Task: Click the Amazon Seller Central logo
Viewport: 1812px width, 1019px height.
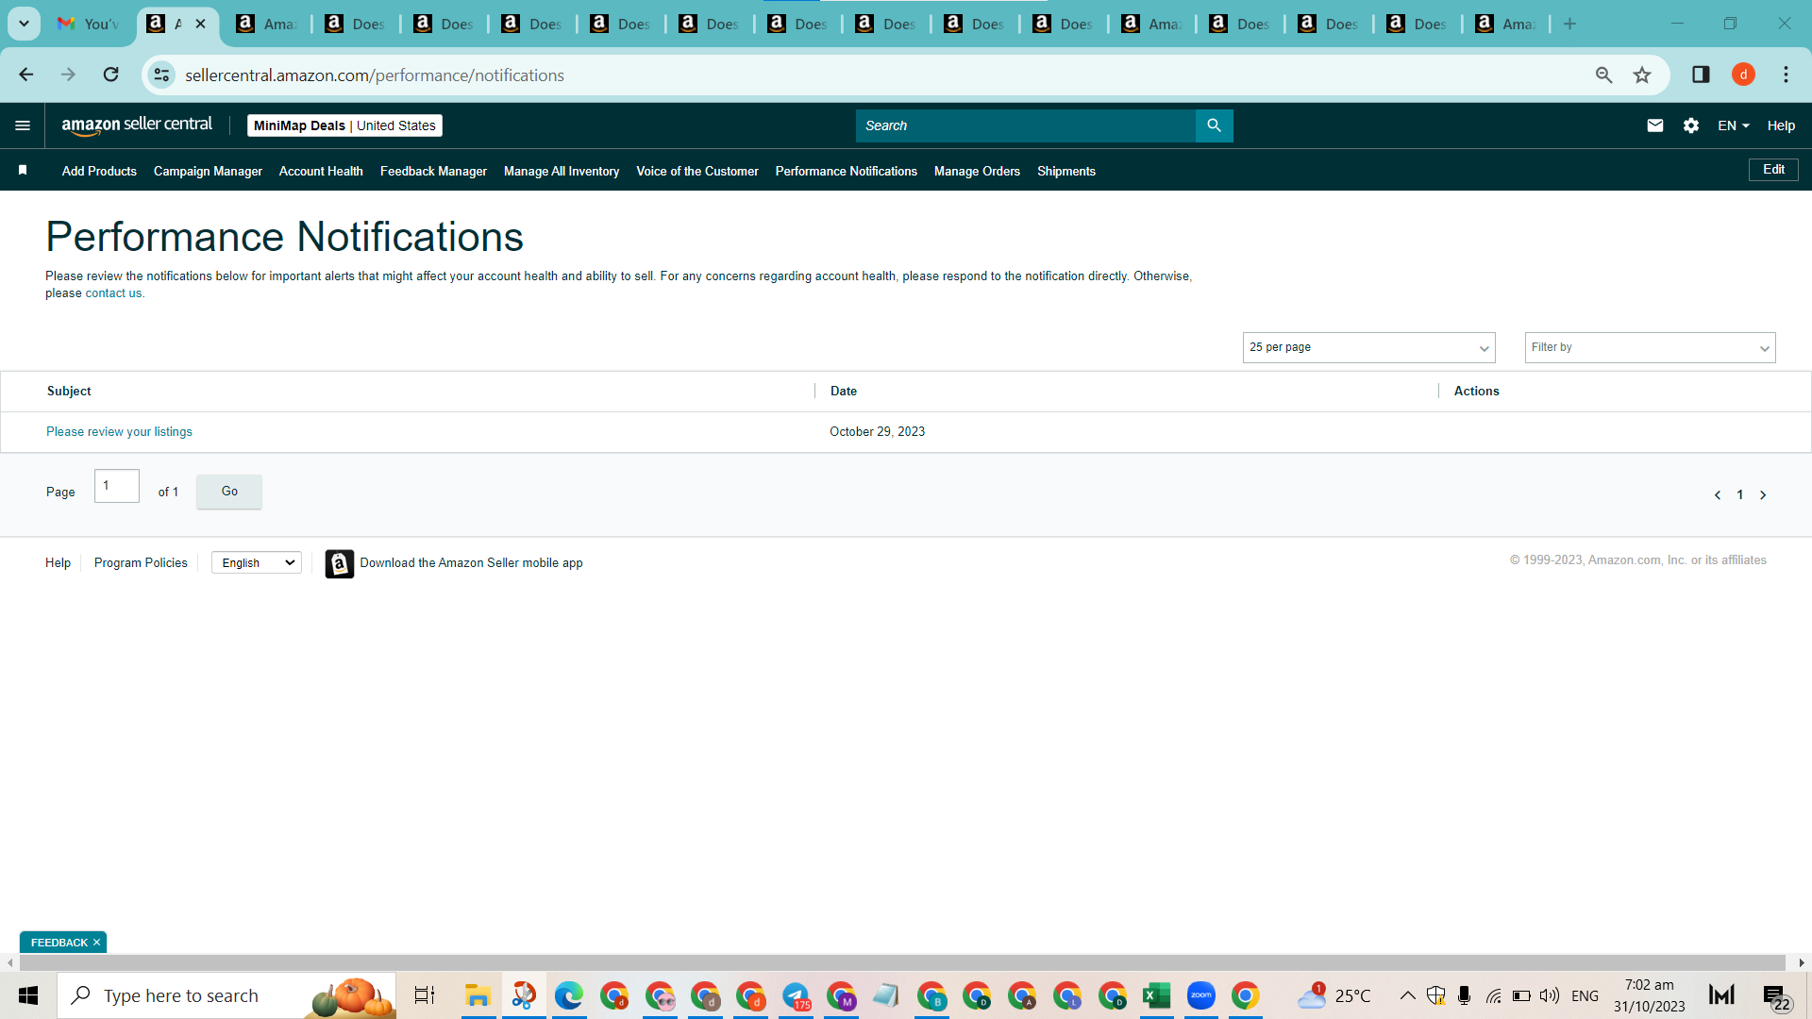Action: [x=137, y=125]
